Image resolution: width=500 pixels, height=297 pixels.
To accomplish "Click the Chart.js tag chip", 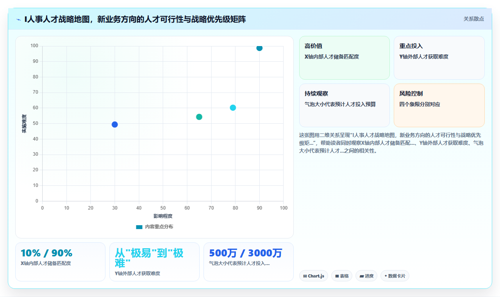I will pyautogui.click(x=314, y=276).
